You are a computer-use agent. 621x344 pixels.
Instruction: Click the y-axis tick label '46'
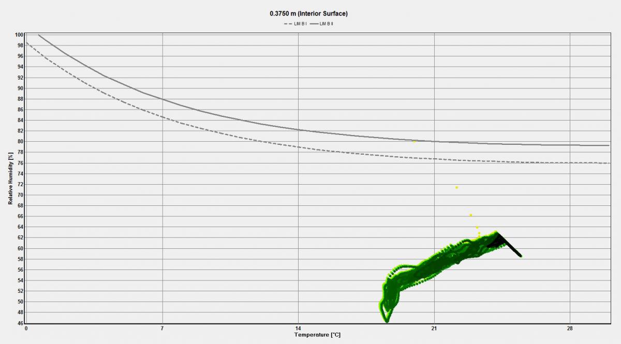tap(20, 323)
